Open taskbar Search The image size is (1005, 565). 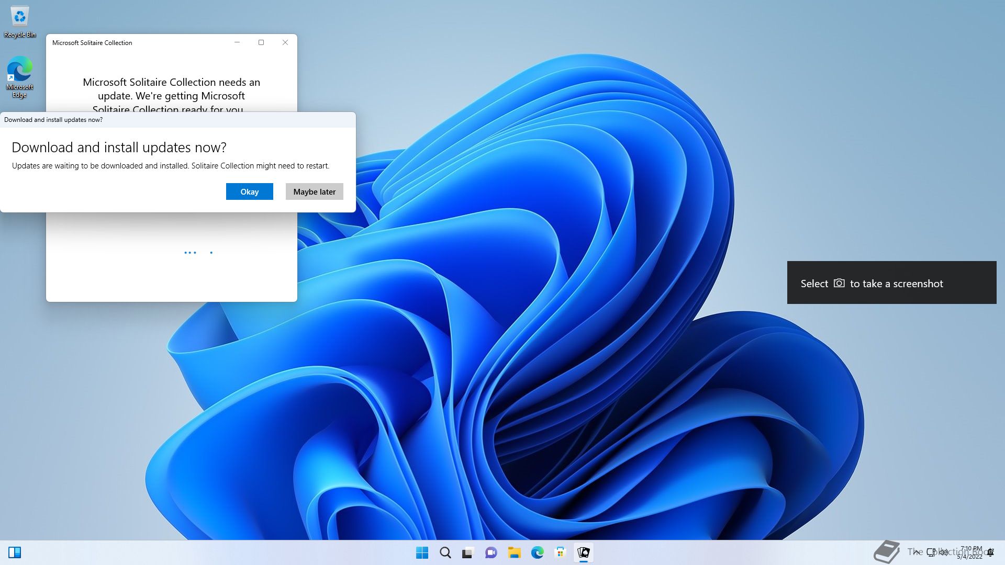445,552
